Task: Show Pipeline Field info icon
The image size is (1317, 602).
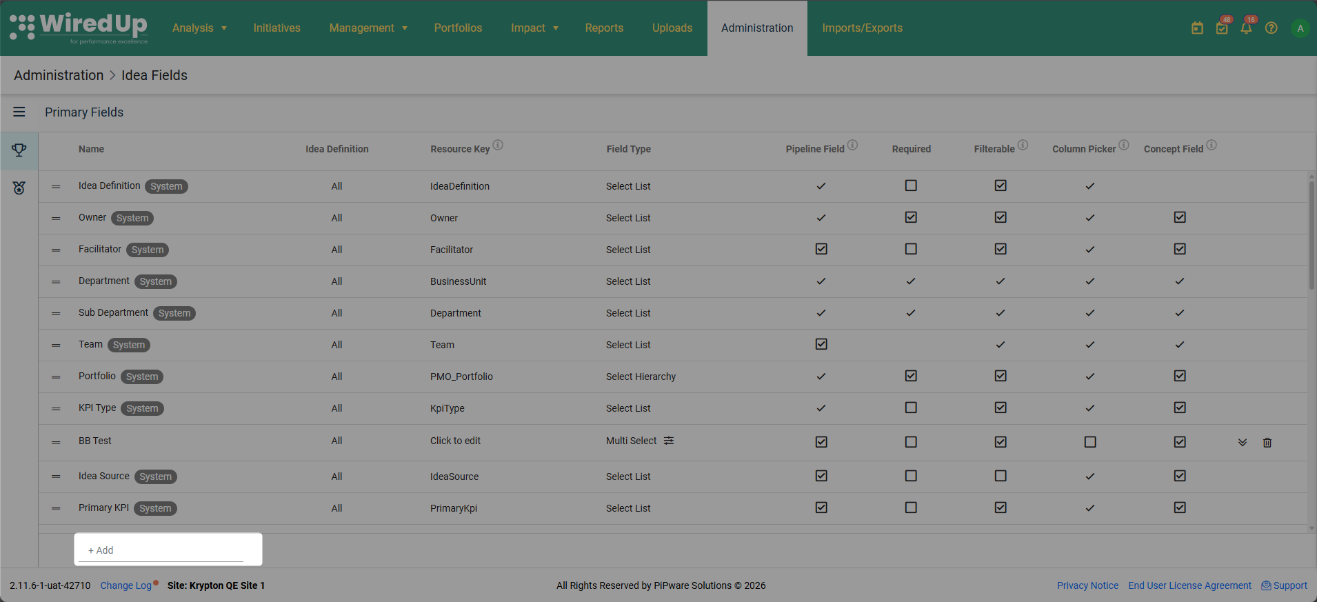Action: click(x=853, y=145)
